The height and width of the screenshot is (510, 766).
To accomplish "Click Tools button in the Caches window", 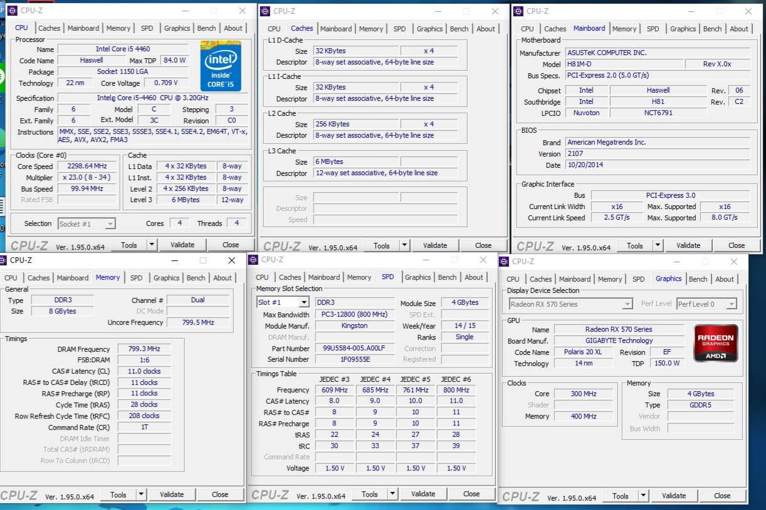I will (x=381, y=245).
